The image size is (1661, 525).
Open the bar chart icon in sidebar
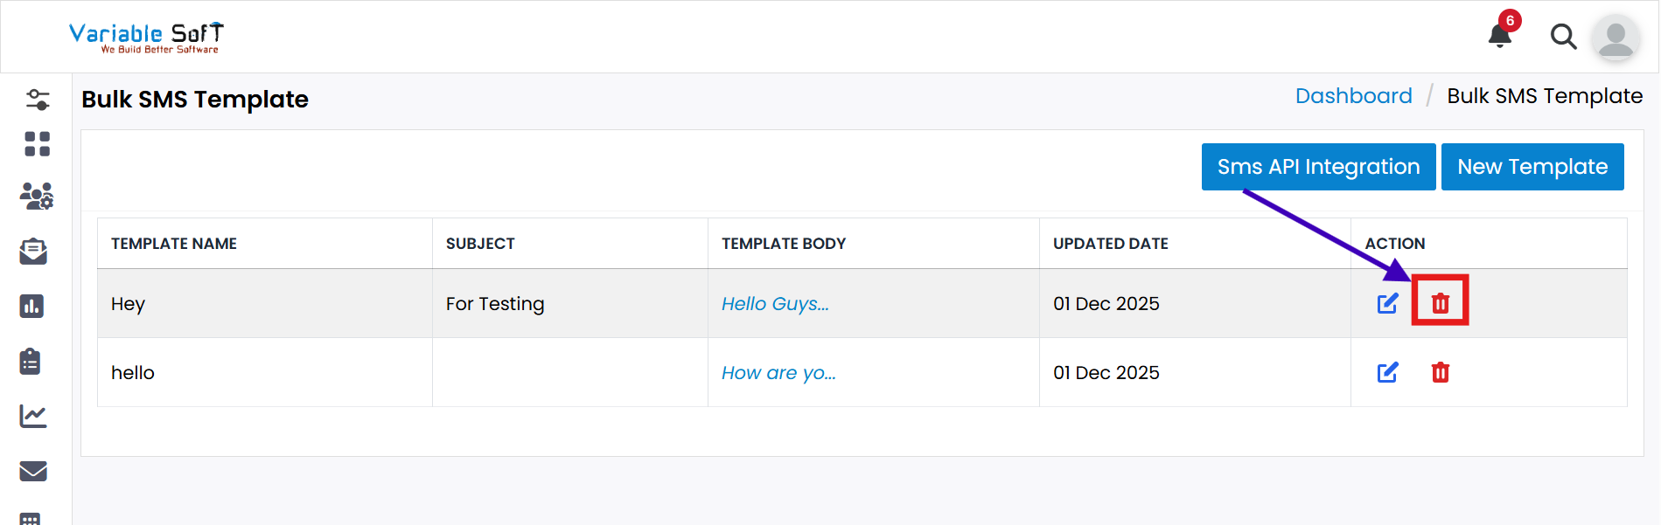[32, 306]
